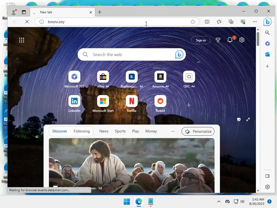Click the scrollbar down arrow
The width and height of the screenshot is (277, 208).
coord(258,191)
